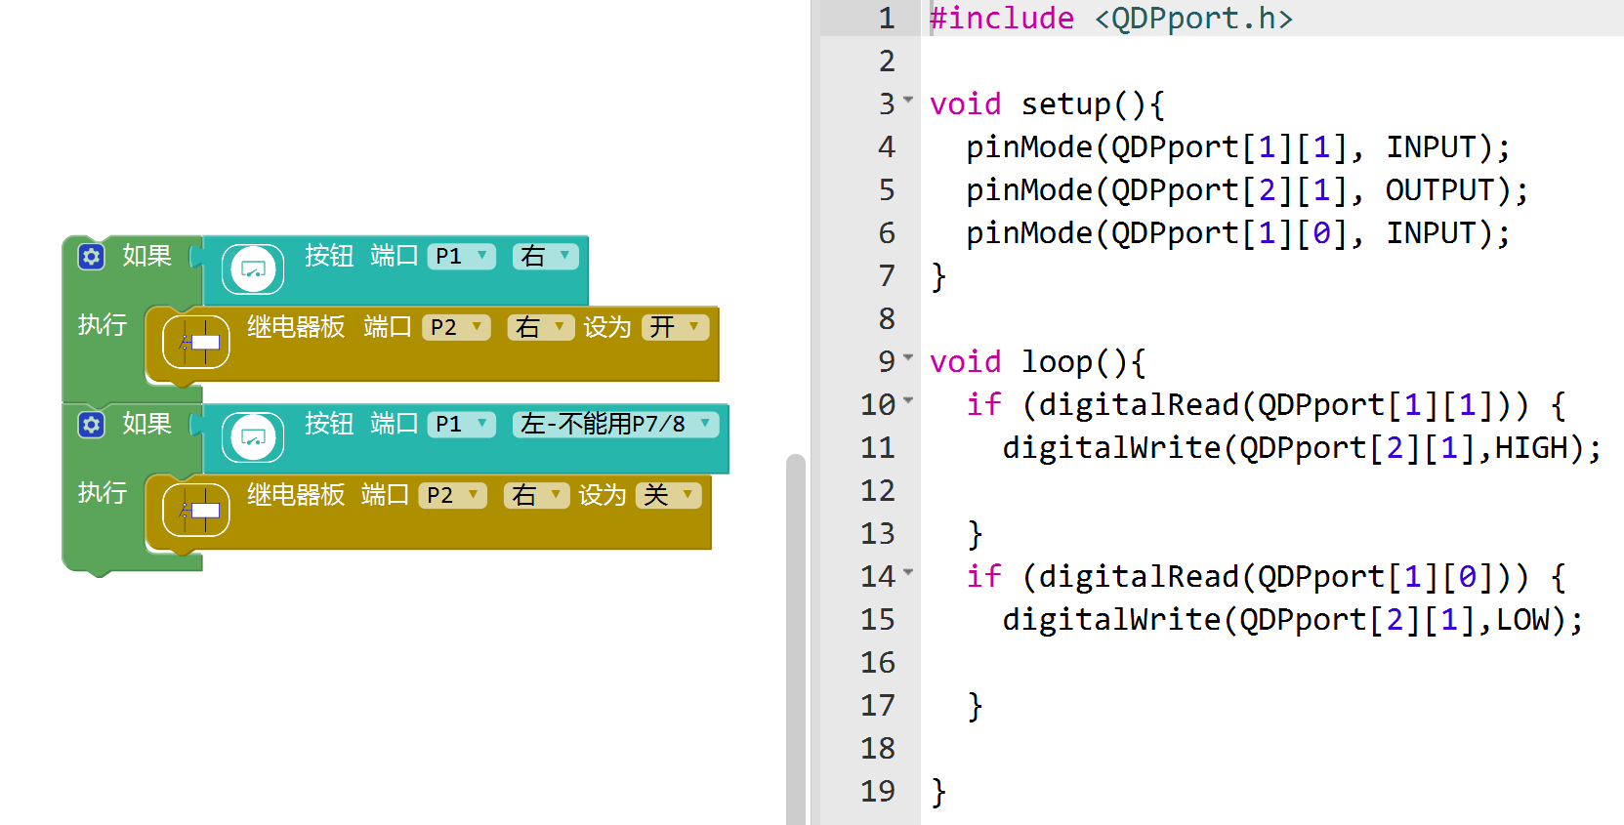The width and height of the screenshot is (1624, 825).
Task: Open P1 port dropdown in second 按钮 block
Action: [x=462, y=425]
